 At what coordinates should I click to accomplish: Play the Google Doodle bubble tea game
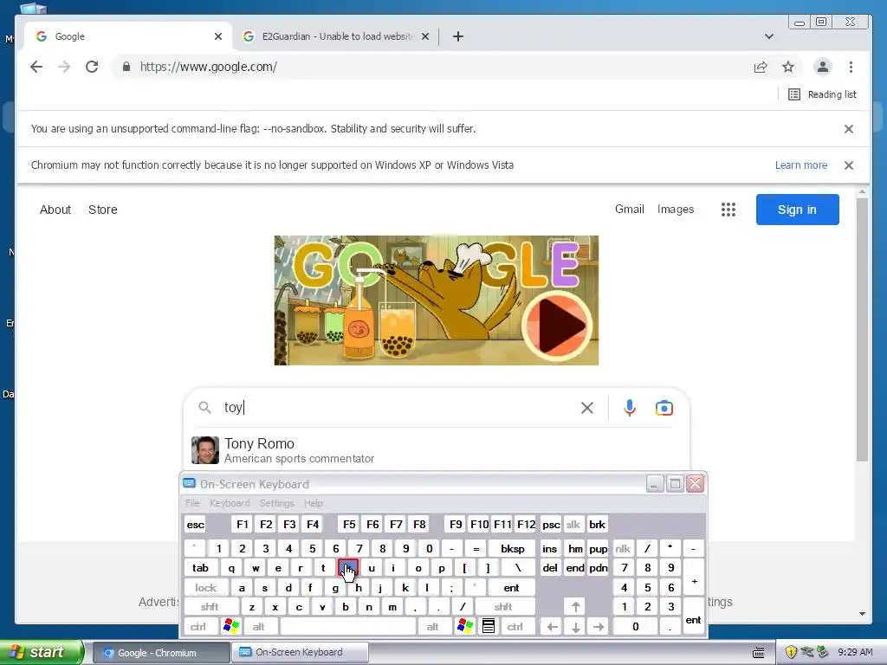[557, 326]
